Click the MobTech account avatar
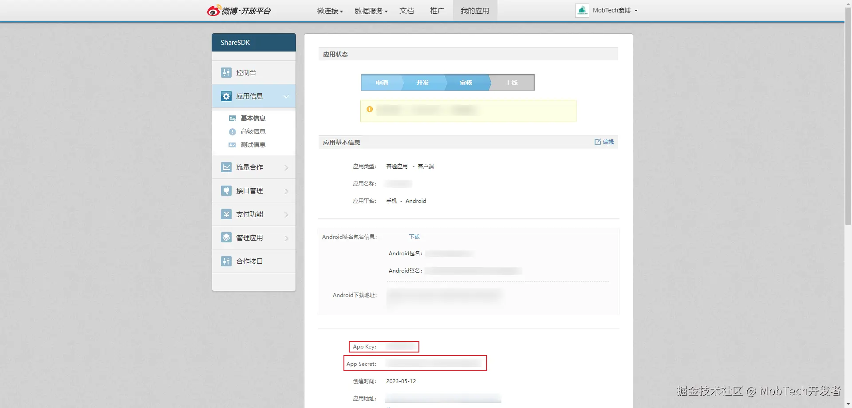 click(x=582, y=10)
